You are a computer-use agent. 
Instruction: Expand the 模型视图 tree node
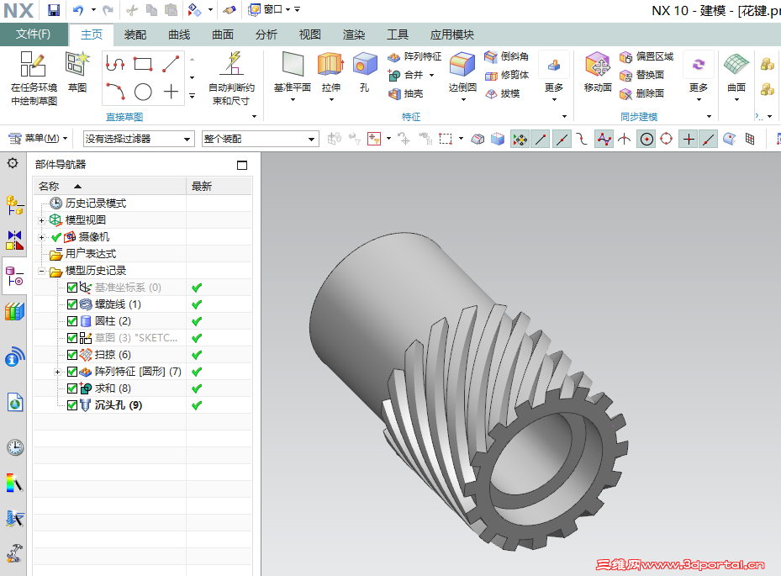(x=42, y=220)
